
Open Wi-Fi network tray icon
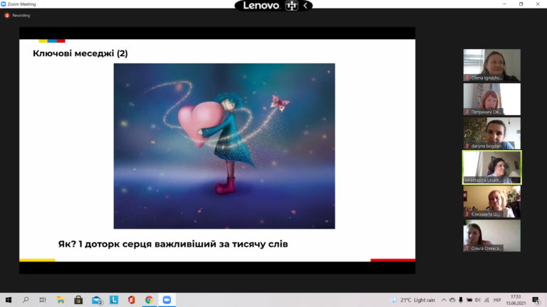click(486, 300)
